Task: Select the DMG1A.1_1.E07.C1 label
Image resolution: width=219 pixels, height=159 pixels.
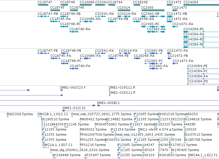Action: [x=58, y=145]
